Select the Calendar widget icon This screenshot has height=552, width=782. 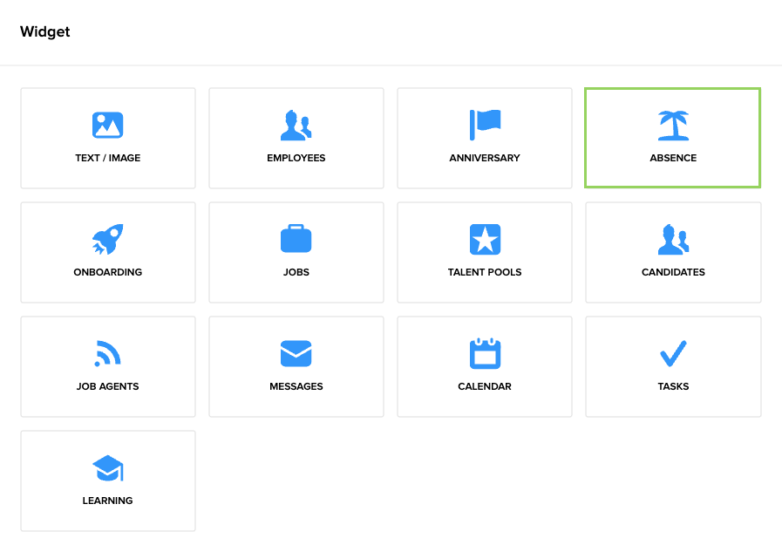coord(484,352)
